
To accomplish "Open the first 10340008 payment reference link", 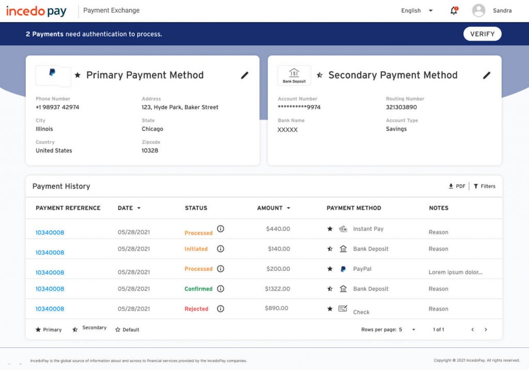I will tap(50, 233).
